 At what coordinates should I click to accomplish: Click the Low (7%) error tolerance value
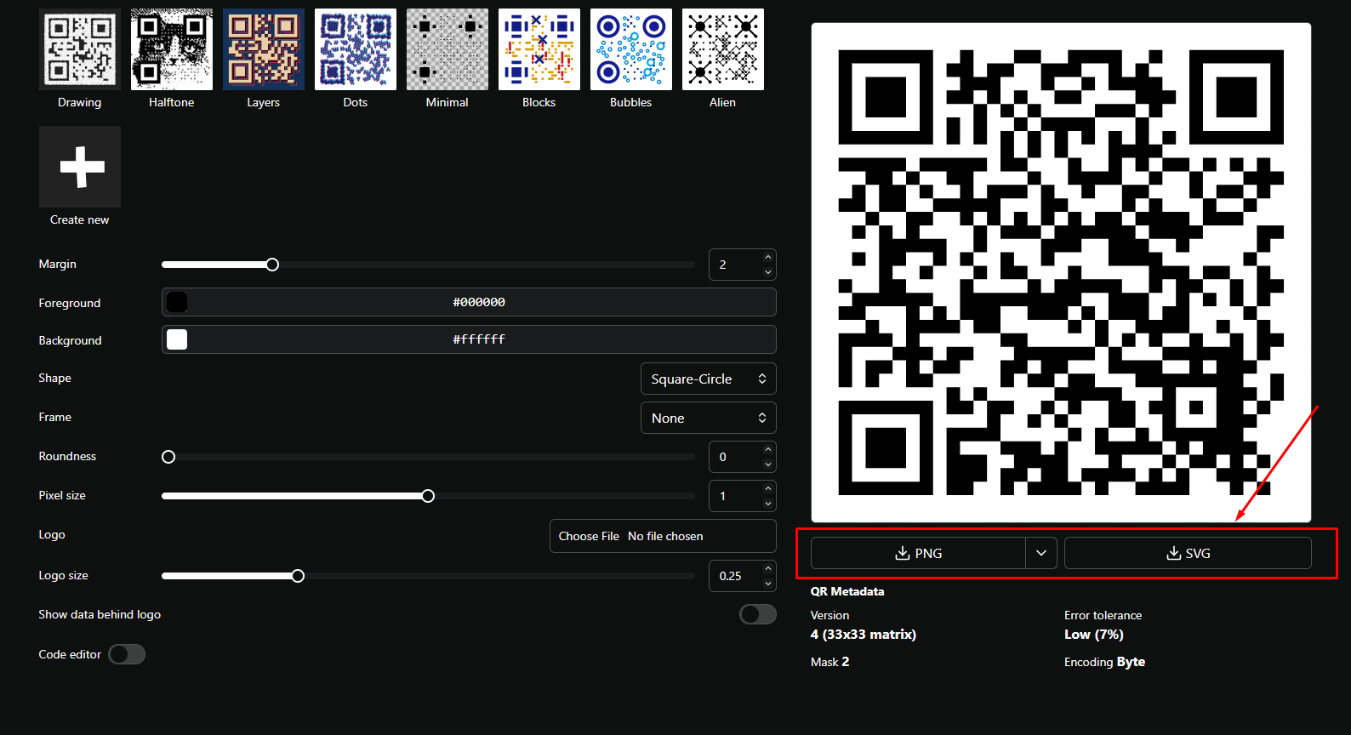point(1094,635)
